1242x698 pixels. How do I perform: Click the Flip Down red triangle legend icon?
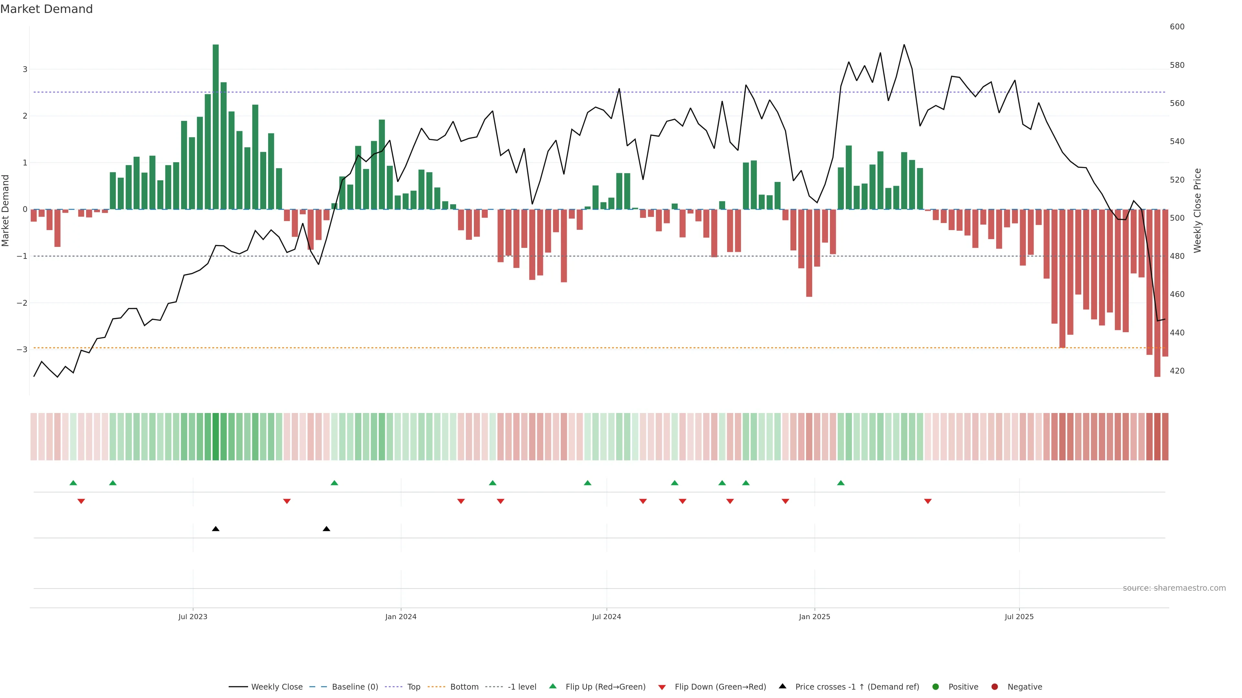coord(662,687)
